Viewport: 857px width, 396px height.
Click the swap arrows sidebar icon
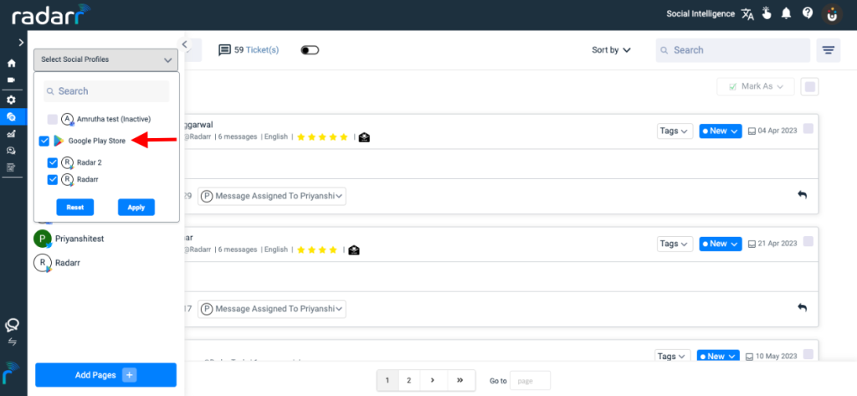[x=12, y=342]
